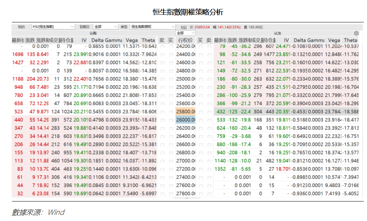Viewport: 367px width, 221px height.
Task: Tick call-side 卖 checkbox in 26400.00 row
Action: coord(163,137)
